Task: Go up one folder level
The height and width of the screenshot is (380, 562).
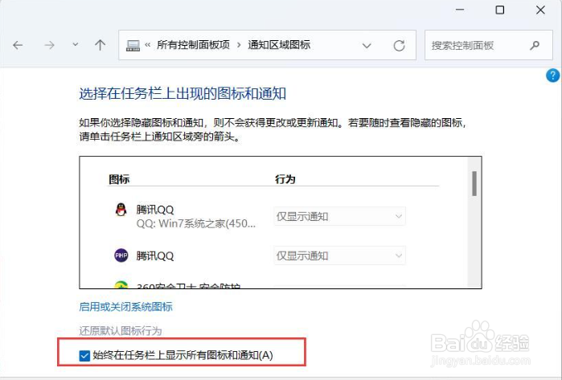Action: click(100, 45)
